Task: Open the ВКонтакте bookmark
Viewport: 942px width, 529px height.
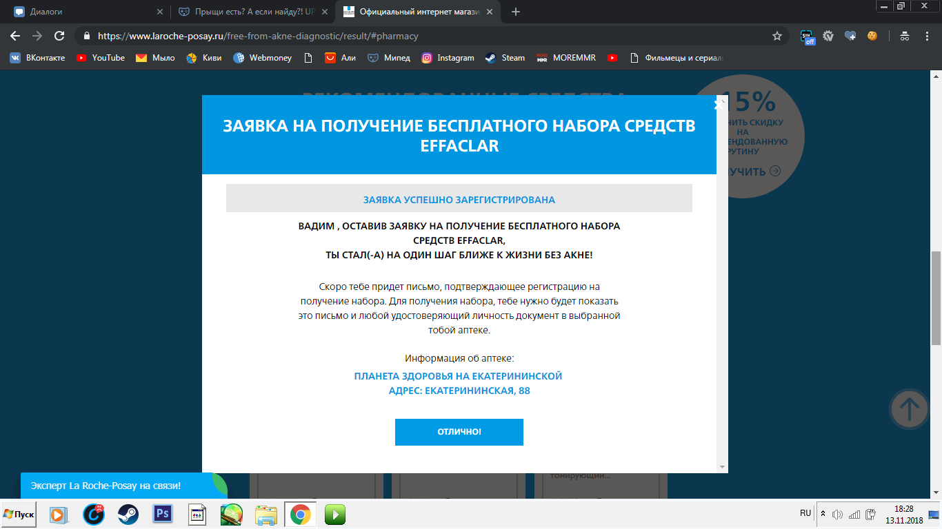Action: click(x=37, y=58)
